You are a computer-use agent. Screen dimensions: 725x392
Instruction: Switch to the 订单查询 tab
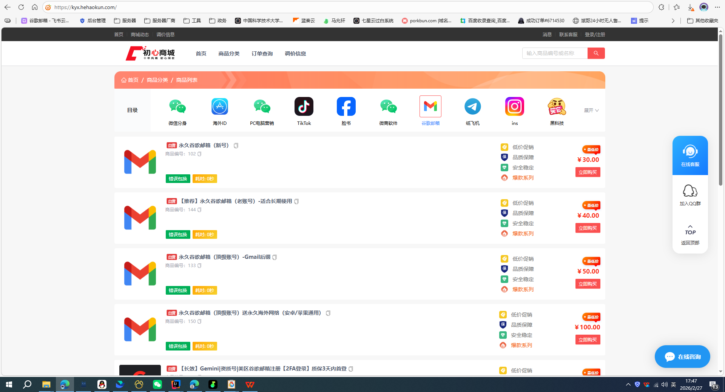coord(262,53)
